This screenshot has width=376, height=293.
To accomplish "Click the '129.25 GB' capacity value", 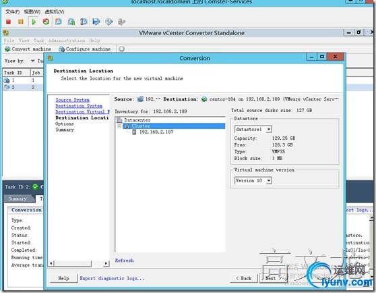I will [284, 138].
